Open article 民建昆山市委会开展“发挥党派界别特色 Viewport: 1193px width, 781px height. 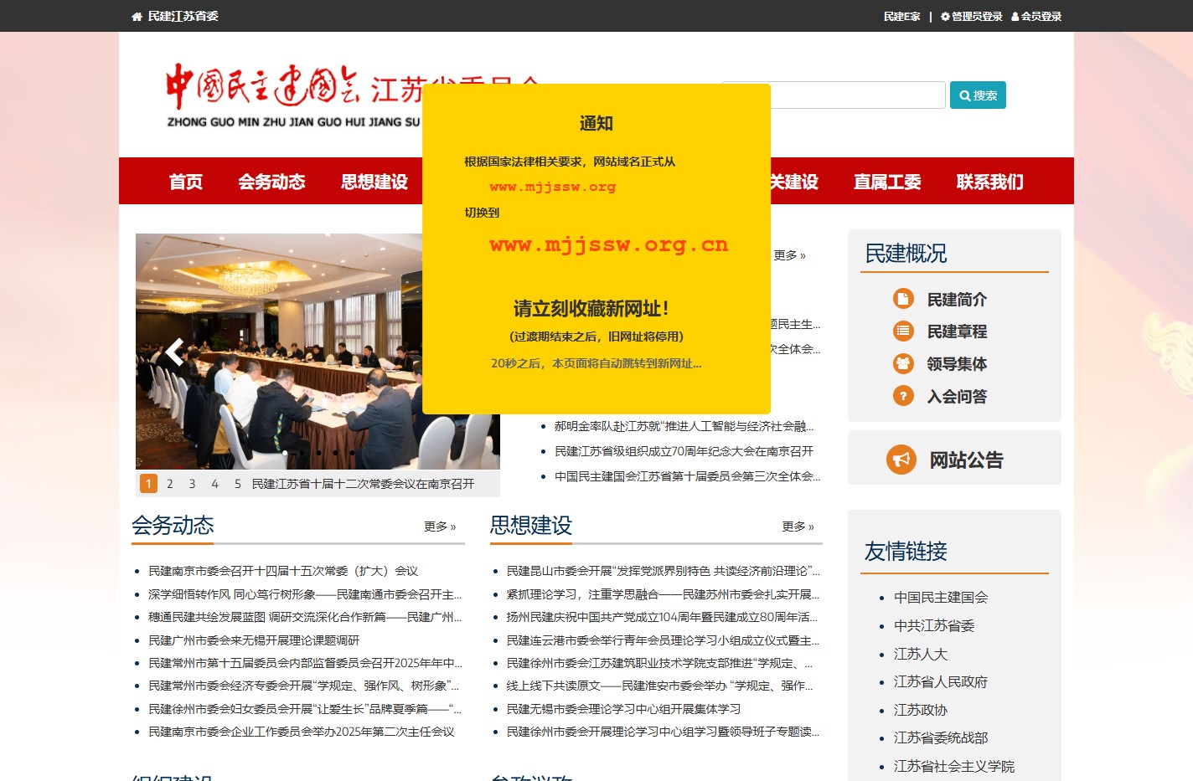[664, 571]
